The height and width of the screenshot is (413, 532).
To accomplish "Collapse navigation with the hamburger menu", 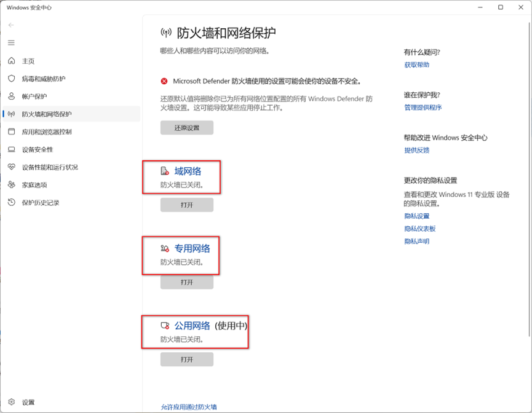I will [11, 43].
